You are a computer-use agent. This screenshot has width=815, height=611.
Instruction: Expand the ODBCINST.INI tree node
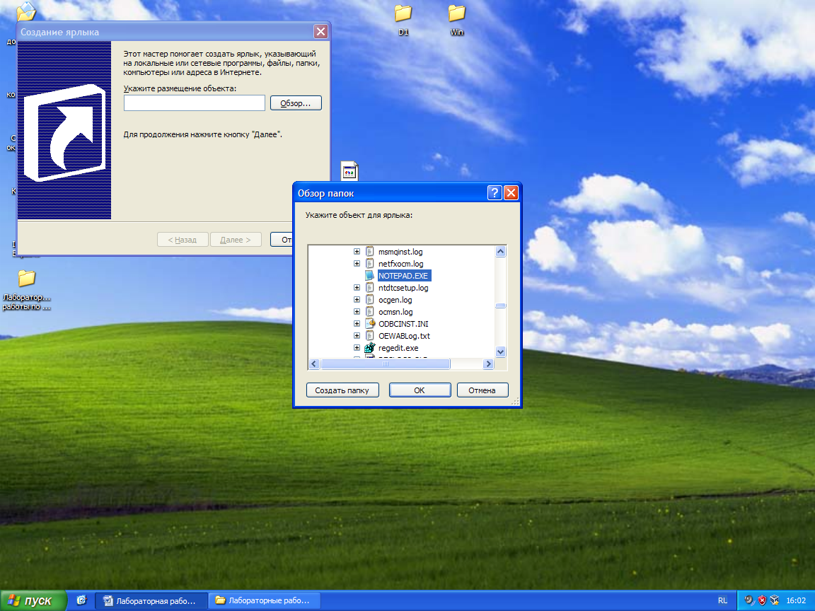357,324
